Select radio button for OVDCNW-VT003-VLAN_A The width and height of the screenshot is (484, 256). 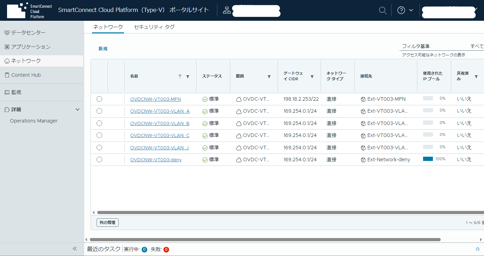tap(99, 111)
